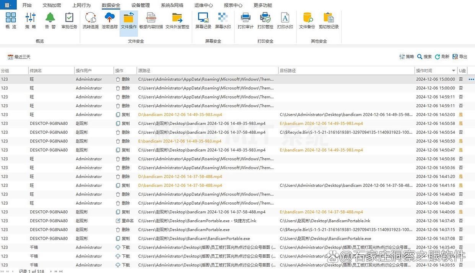Open 屏幕水印 screen watermark
Image resolution: width=475 pixels, height=273 pixels.
pos(223,21)
